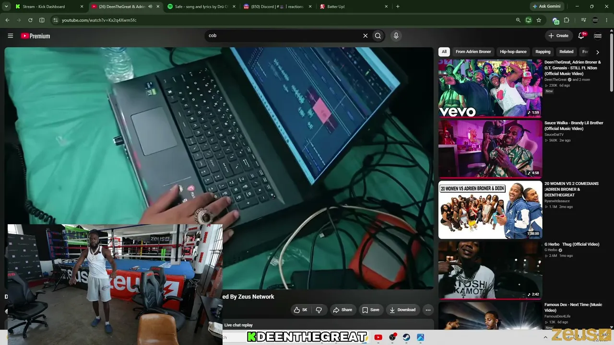Select the Hip-hop dance chip
614x345 pixels.
point(513,52)
